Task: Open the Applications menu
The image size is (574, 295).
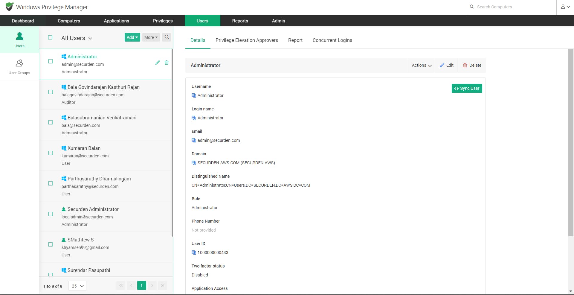Action: pyautogui.click(x=117, y=21)
